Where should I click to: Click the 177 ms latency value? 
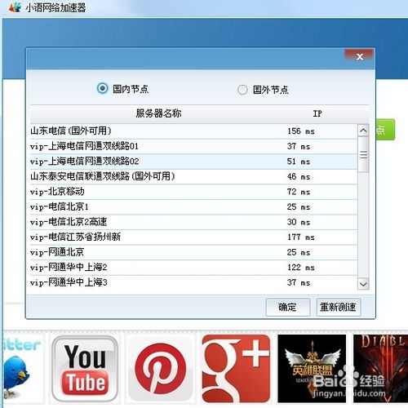pos(301,237)
